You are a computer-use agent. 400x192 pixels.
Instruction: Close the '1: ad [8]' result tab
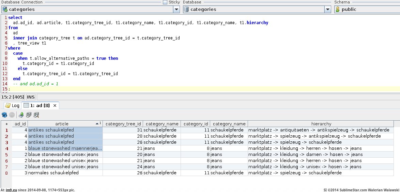[55, 105]
